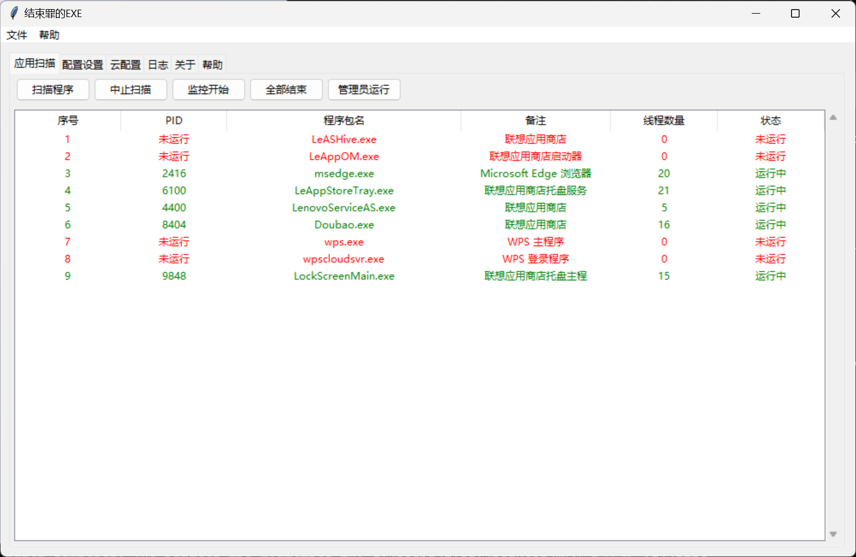Switch to the 配置设置 tab
Viewport: 856px width, 557px height.
[x=83, y=65]
